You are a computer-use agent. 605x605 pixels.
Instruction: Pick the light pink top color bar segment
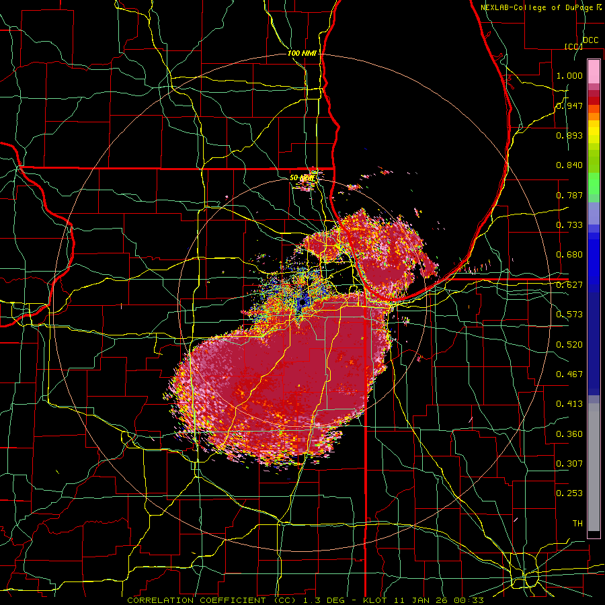click(594, 71)
